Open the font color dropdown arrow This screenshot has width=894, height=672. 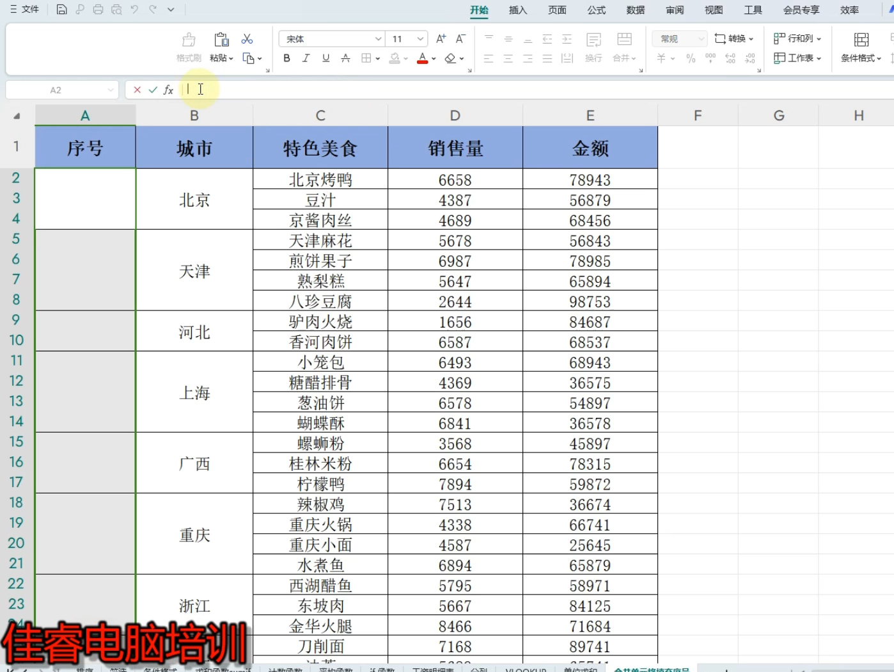(434, 59)
